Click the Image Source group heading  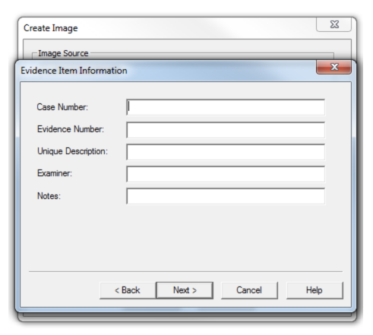(x=63, y=53)
